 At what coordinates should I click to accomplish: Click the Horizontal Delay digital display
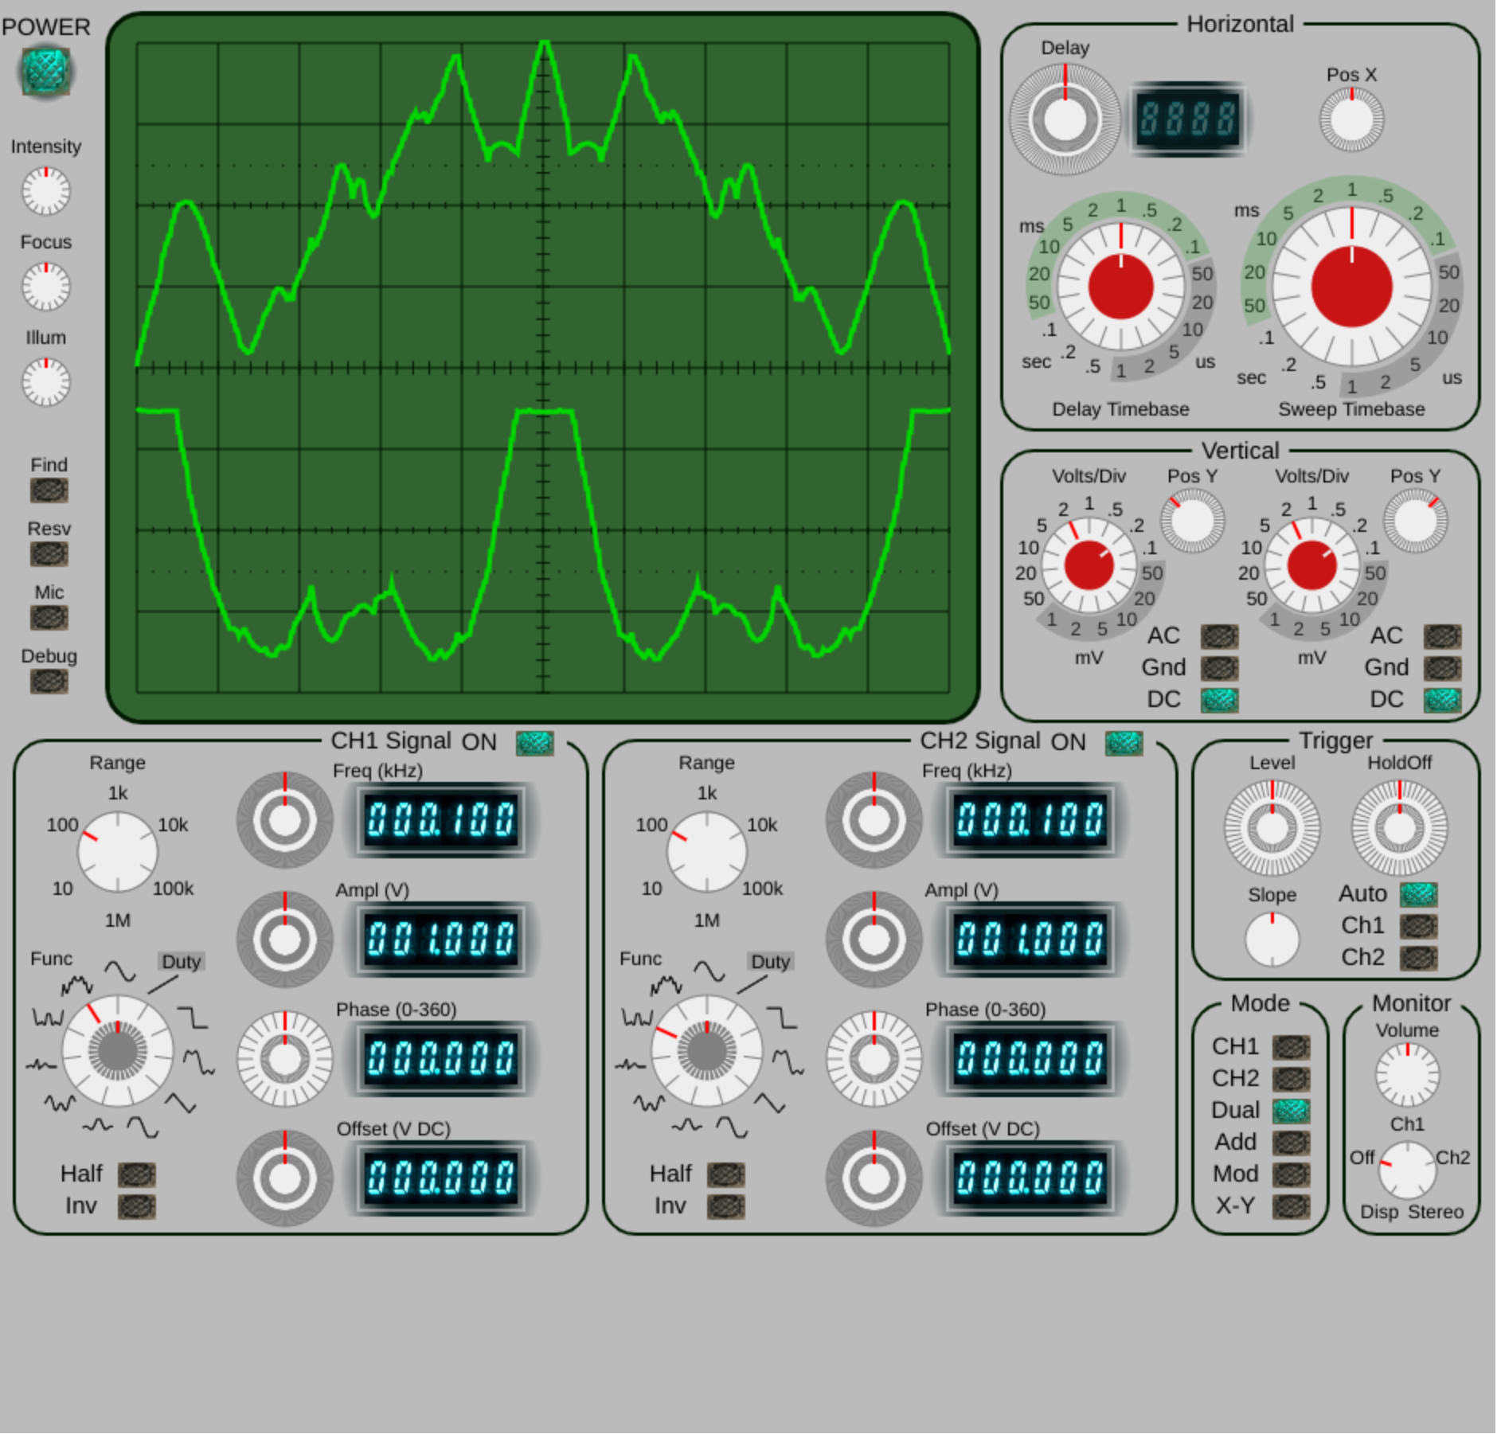(1188, 119)
